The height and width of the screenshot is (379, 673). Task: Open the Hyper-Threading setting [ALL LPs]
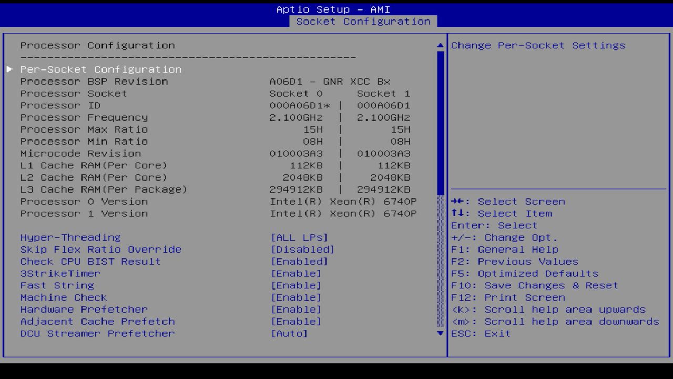pos(300,237)
